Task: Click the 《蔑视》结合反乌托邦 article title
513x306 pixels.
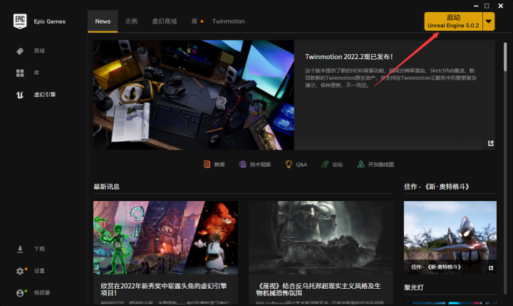Action: coord(318,290)
